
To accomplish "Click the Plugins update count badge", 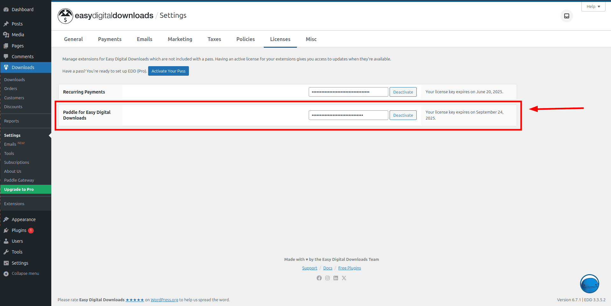I will [x=31, y=230].
